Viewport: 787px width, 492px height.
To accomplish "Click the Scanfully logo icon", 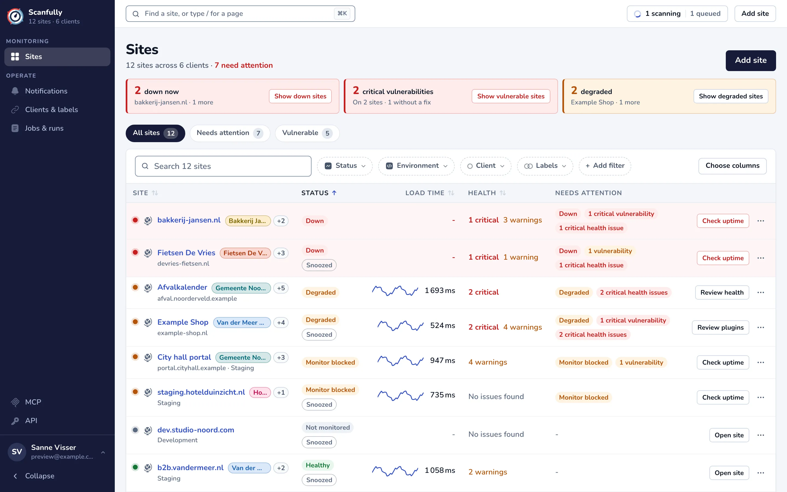I will click(15, 16).
